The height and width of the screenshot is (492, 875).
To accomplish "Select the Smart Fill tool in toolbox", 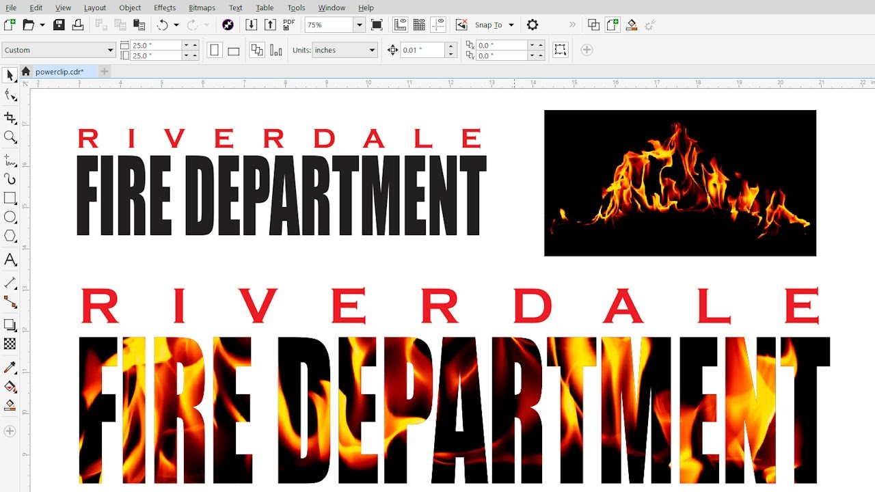I will pyautogui.click(x=10, y=406).
